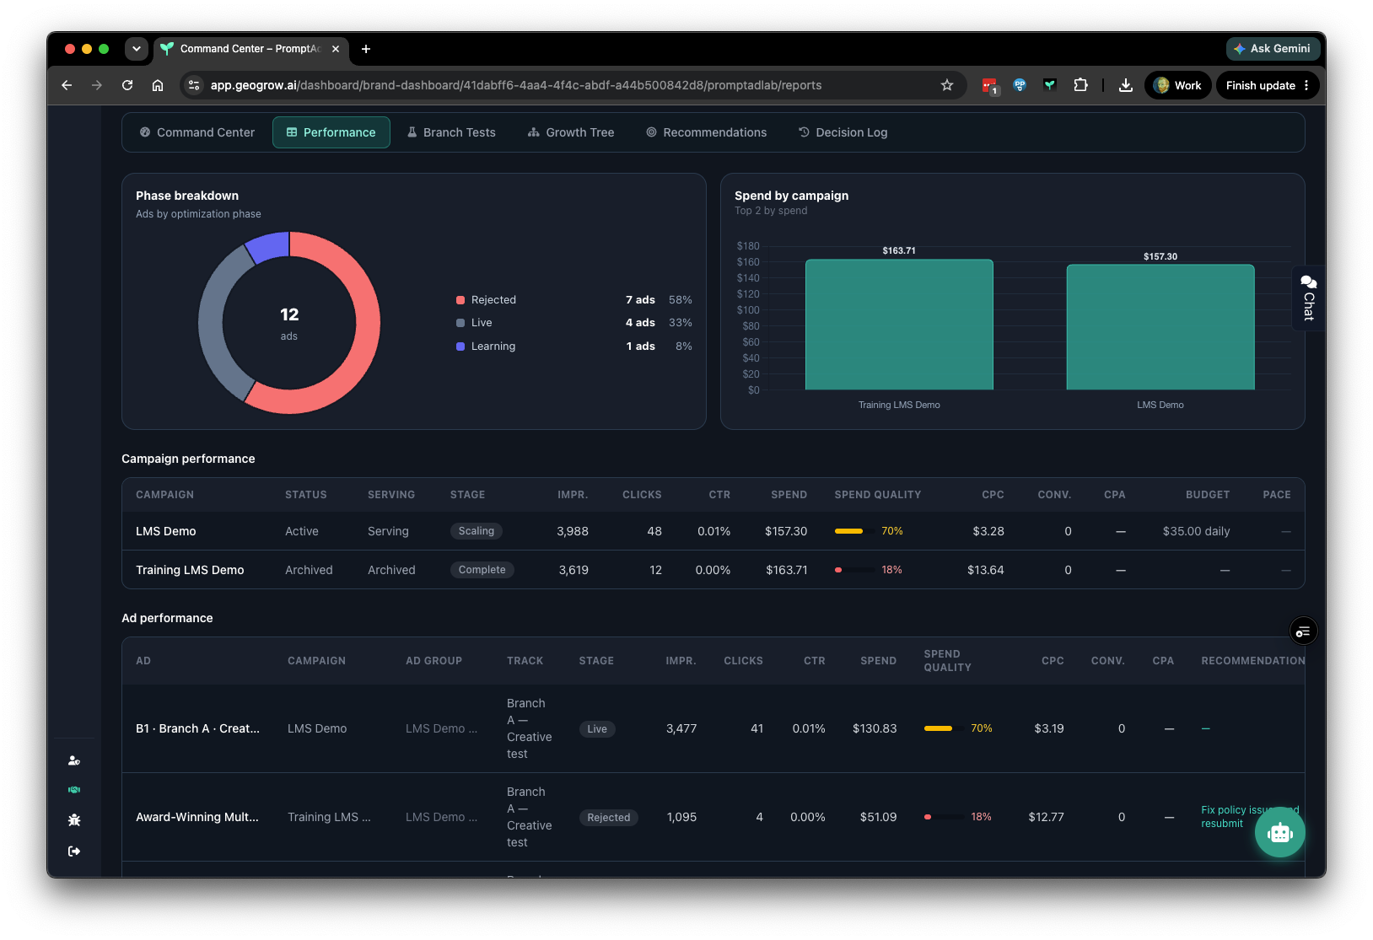The image size is (1373, 940).
Task: Click the Live stage badge in ad table
Action: [x=597, y=729]
